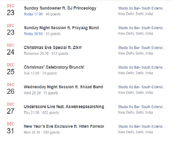The height and width of the screenshot is (141, 179).
Task: Open Underscore Live feat. Aswekeepsearching event
Action: (x=64, y=107)
